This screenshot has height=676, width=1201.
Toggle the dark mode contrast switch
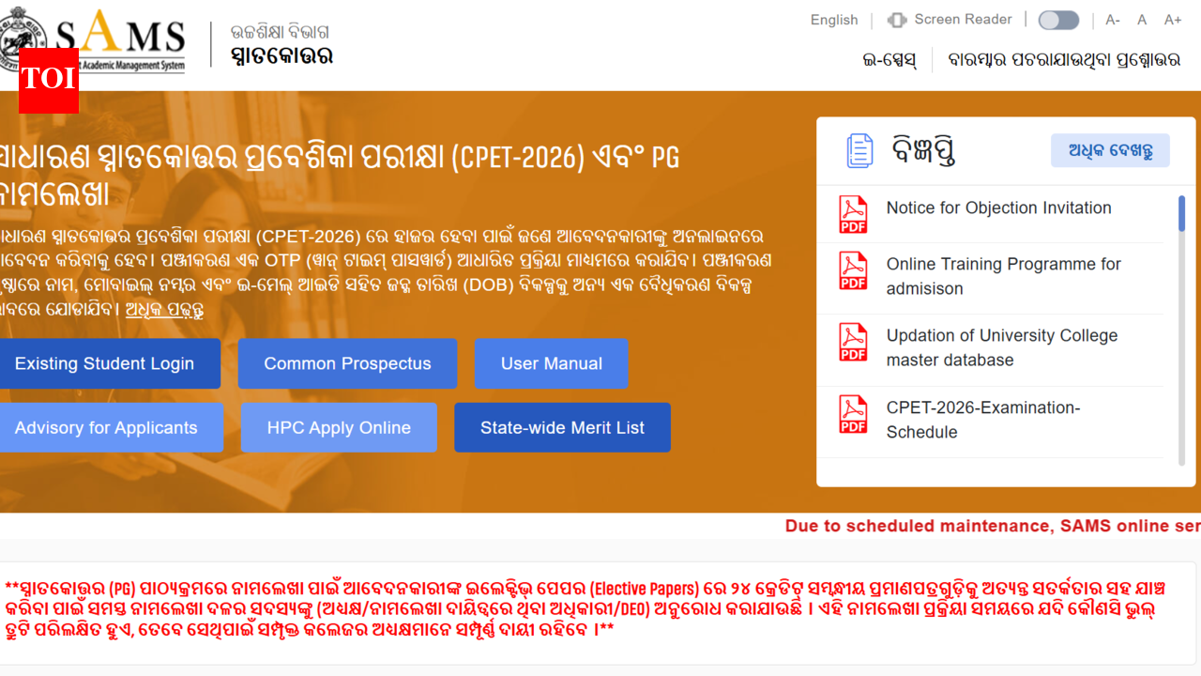pyautogui.click(x=1058, y=20)
